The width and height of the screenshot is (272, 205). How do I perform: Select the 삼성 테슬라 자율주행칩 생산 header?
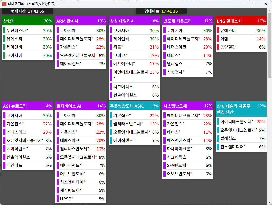tap(241, 109)
